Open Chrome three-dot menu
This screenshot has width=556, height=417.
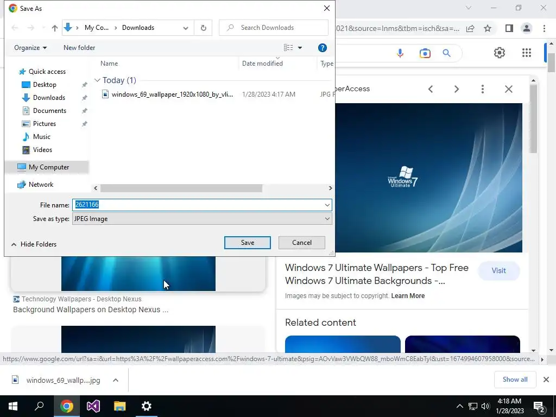[x=544, y=28]
